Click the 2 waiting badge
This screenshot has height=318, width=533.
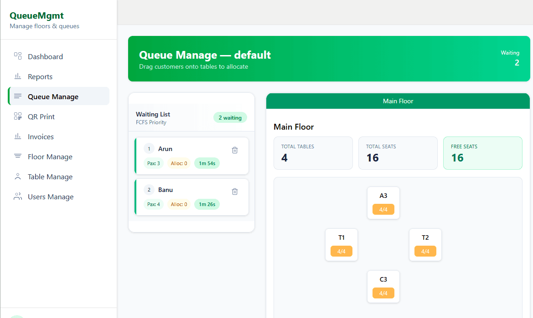230,118
